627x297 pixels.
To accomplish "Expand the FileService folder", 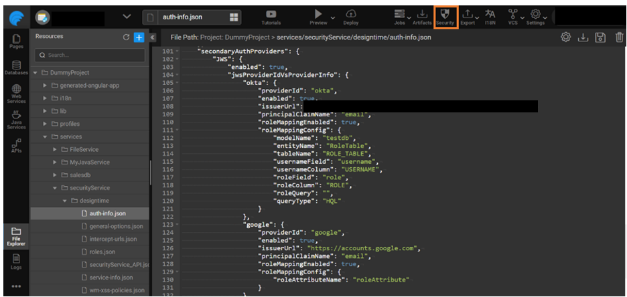I will tap(55, 149).
